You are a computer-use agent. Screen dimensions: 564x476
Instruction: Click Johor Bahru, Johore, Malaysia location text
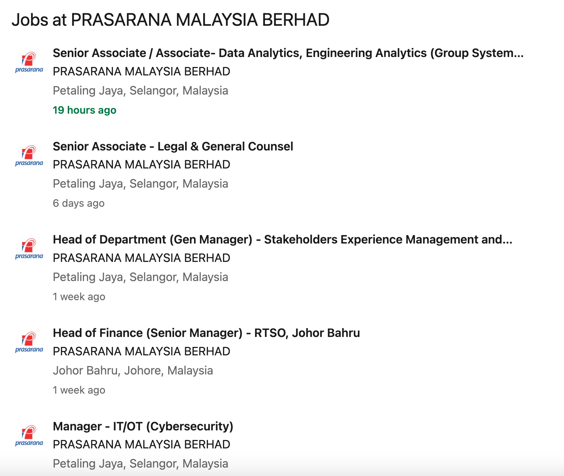133,370
